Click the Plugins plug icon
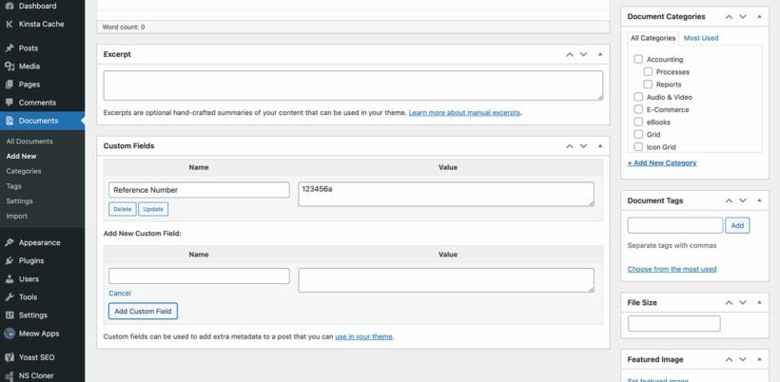Image resolution: width=780 pixels, height=382 pixels. pos(9,260)
